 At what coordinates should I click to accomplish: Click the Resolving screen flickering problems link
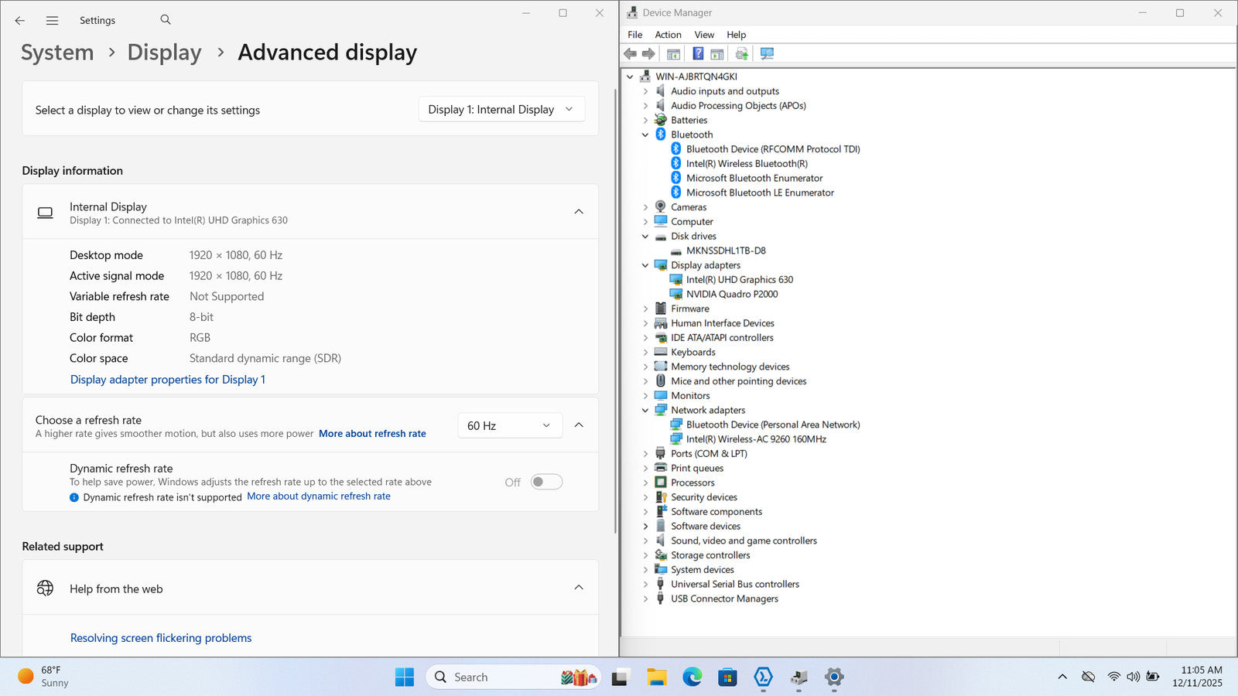tap(161, 638)
